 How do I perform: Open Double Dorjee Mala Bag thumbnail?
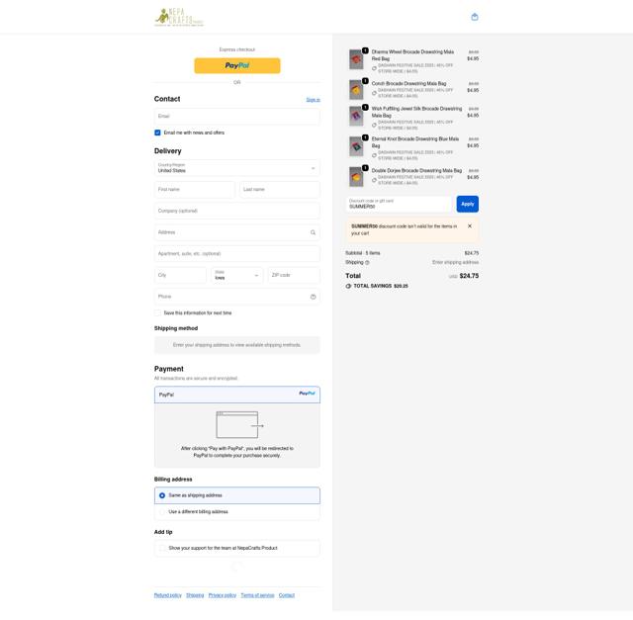click(356, 177)
